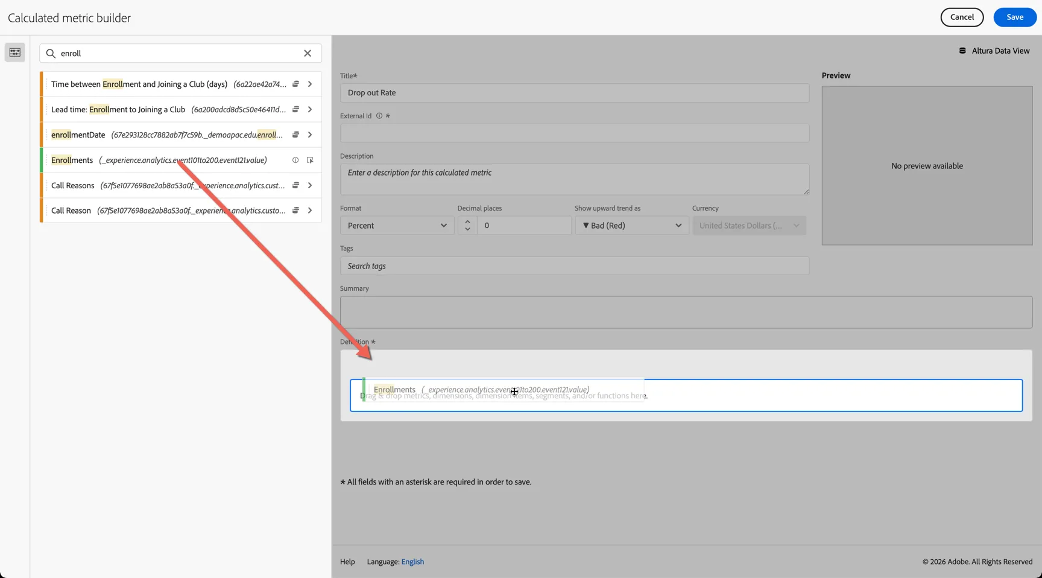Click the Summary box
The height and width of the screenshot is (578, 1042).
[686, 312]
